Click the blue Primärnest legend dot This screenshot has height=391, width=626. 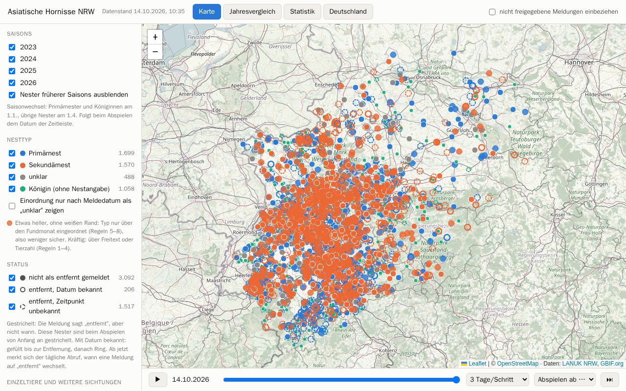point(22,153)
